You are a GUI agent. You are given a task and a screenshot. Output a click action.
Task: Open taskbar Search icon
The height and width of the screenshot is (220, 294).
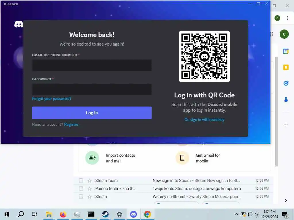(x=21, y=214)
